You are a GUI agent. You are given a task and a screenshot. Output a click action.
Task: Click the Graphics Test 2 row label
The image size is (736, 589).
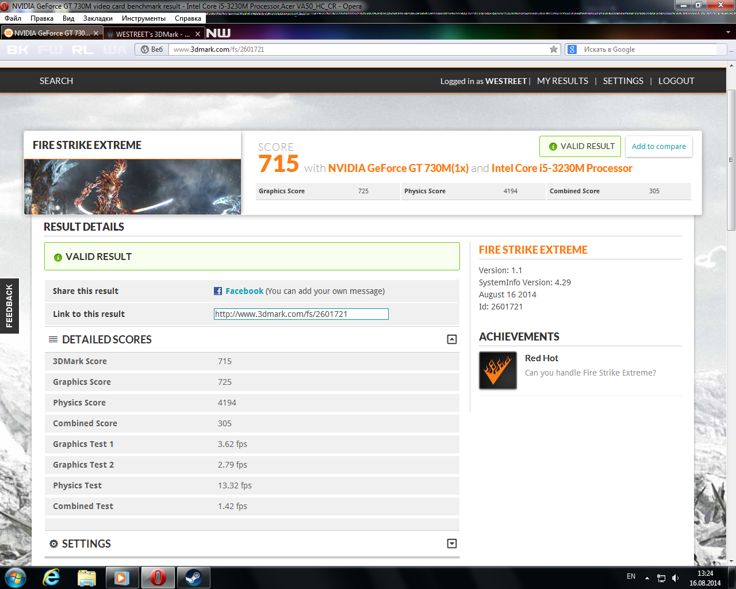click(x=83, y=465)
